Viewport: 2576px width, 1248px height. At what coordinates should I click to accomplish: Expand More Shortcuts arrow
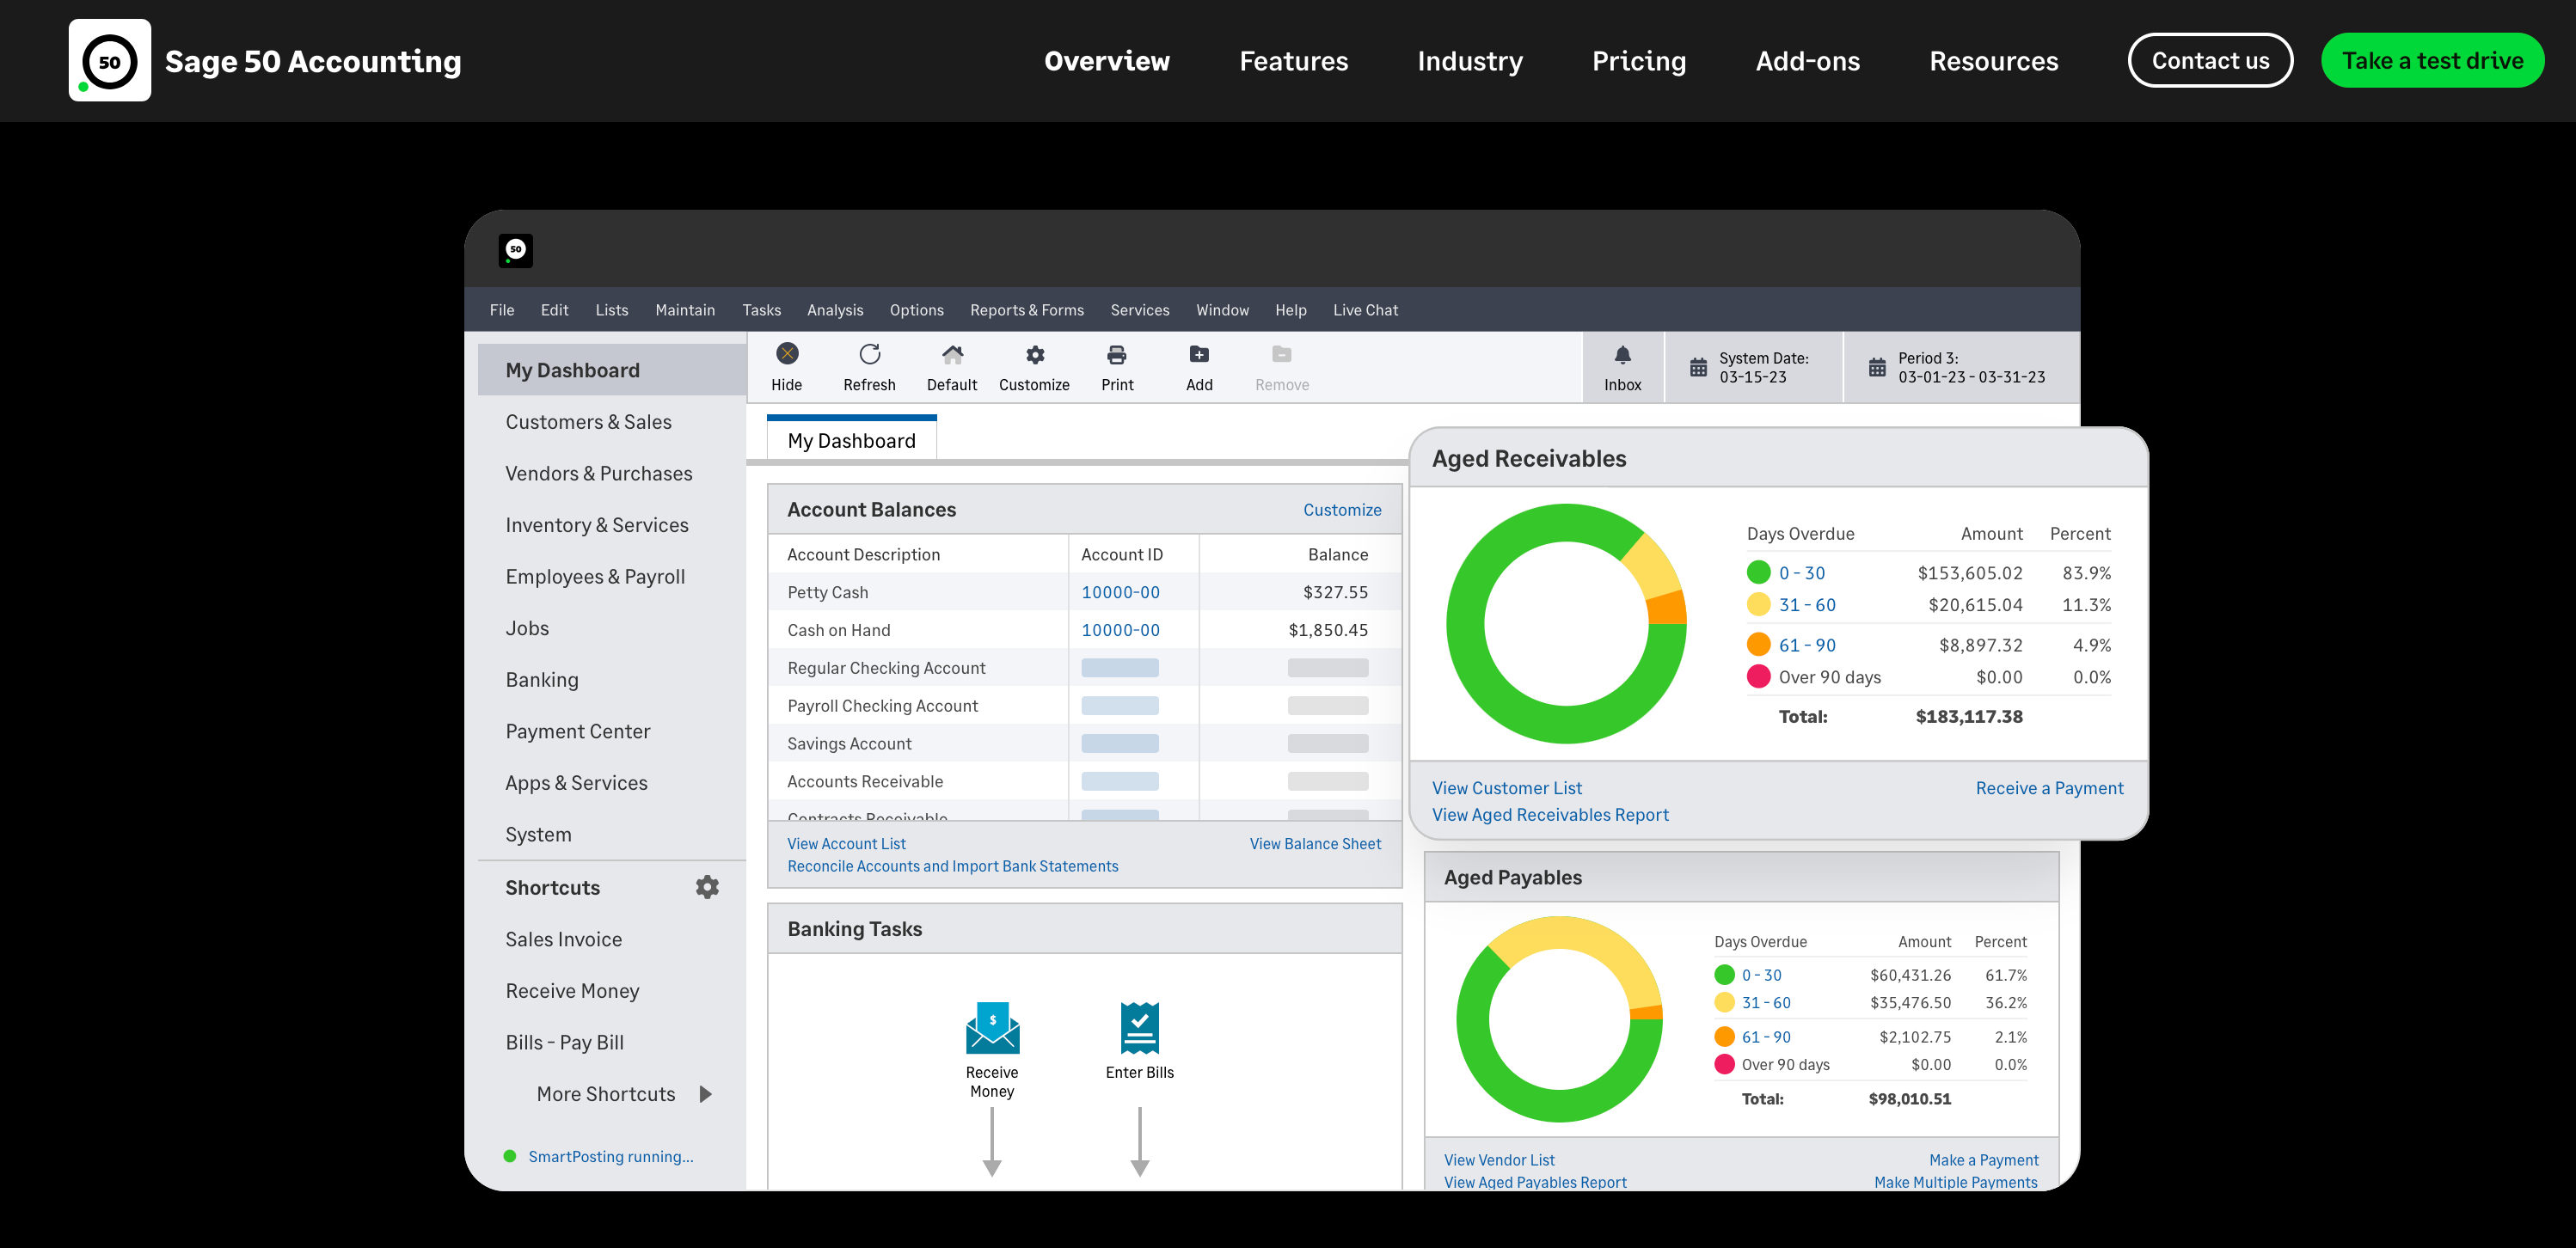[x=705, y=1094]
